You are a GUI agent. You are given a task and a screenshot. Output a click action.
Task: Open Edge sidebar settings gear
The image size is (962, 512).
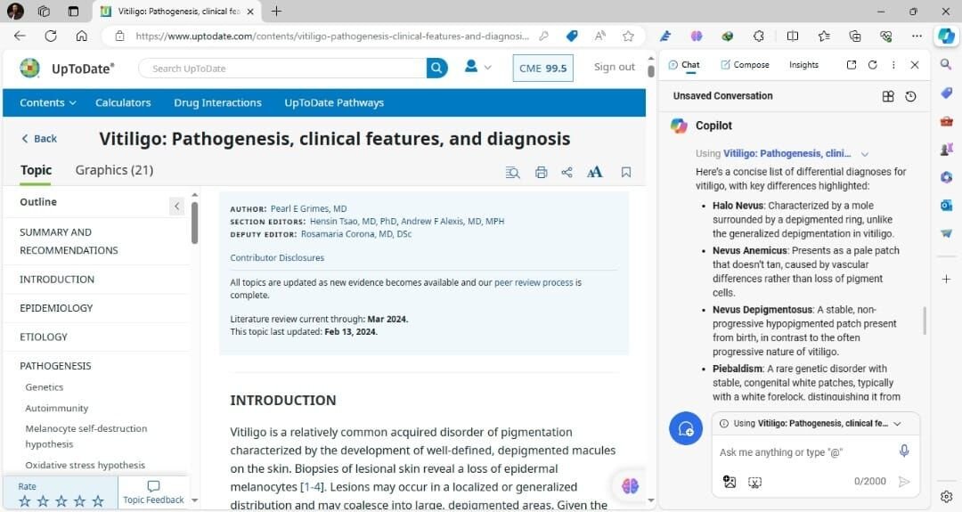pyautogui.click(x=946, y=496)
